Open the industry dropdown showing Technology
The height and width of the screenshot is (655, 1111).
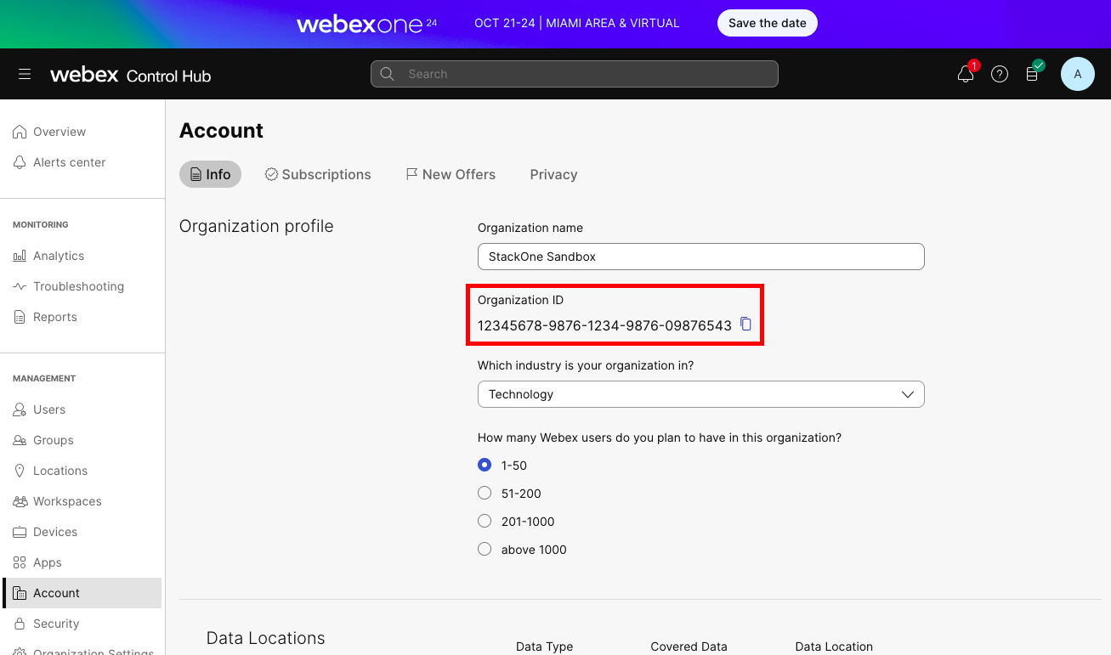700,394
